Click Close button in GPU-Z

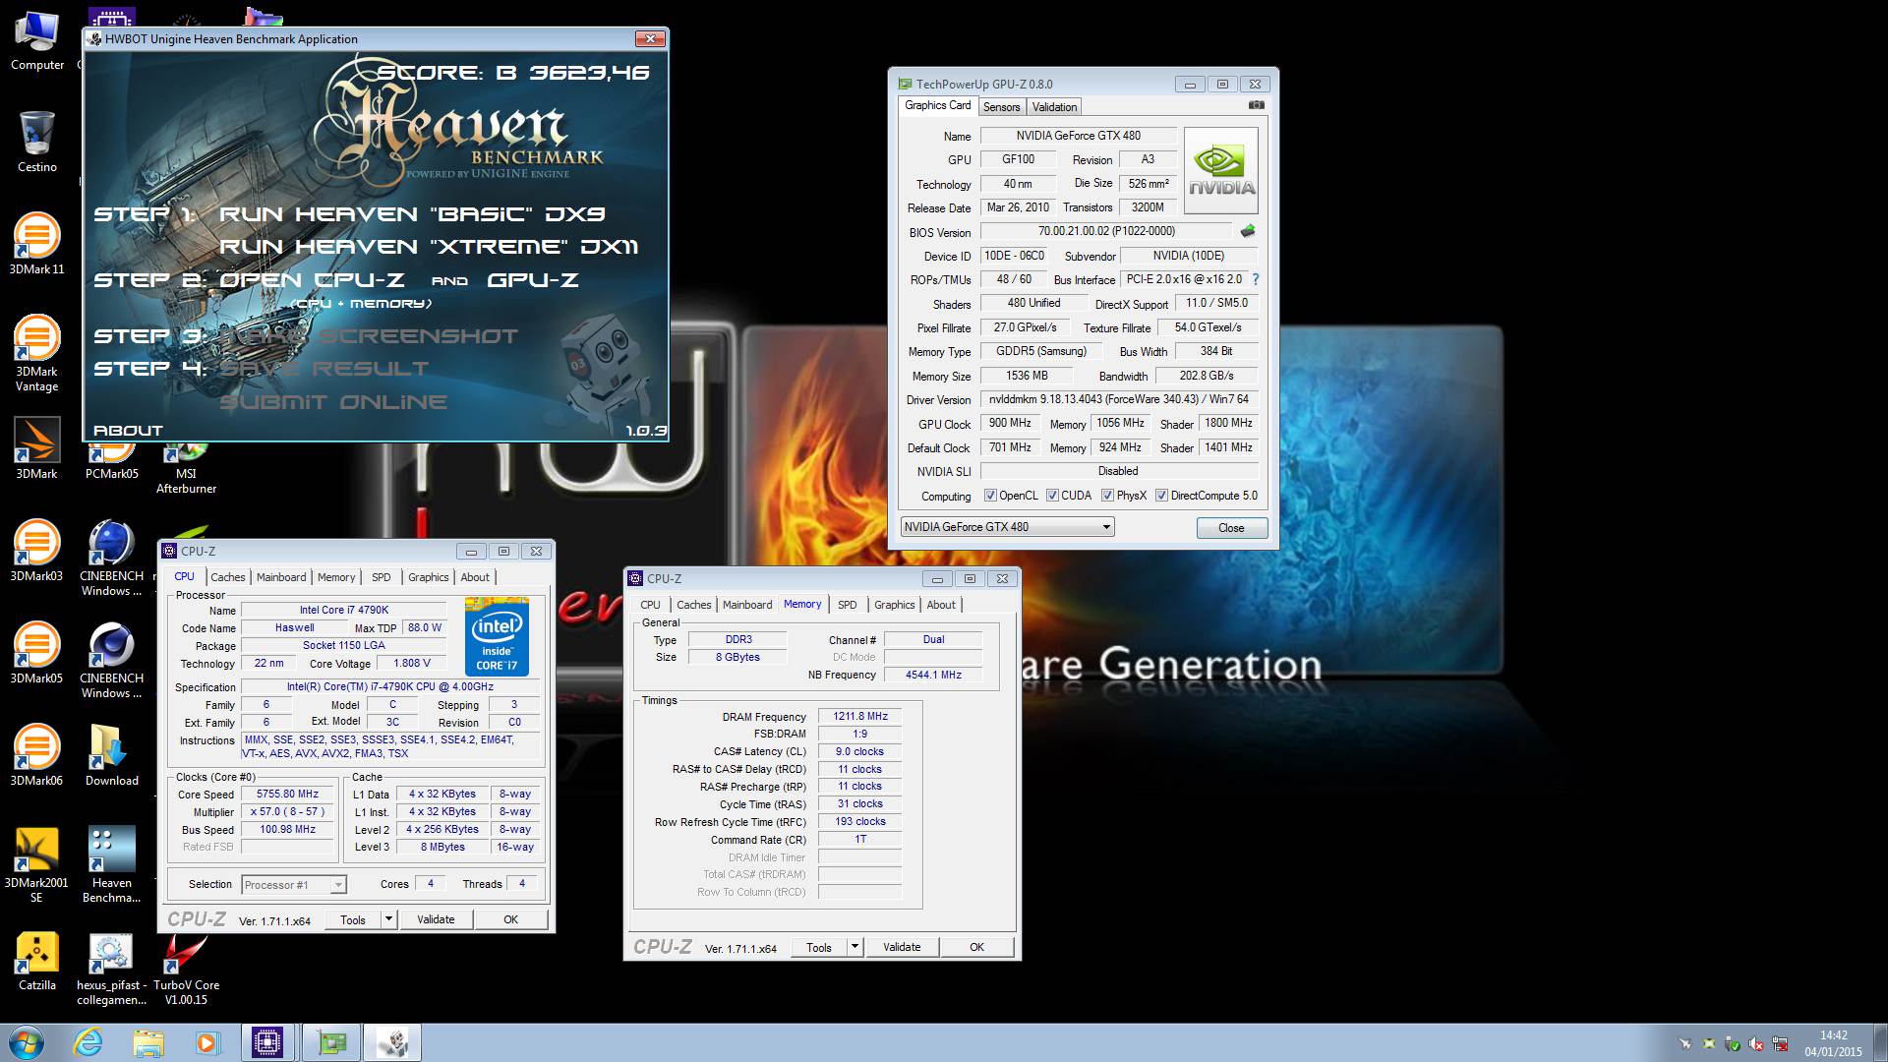tap(1231, 528)
